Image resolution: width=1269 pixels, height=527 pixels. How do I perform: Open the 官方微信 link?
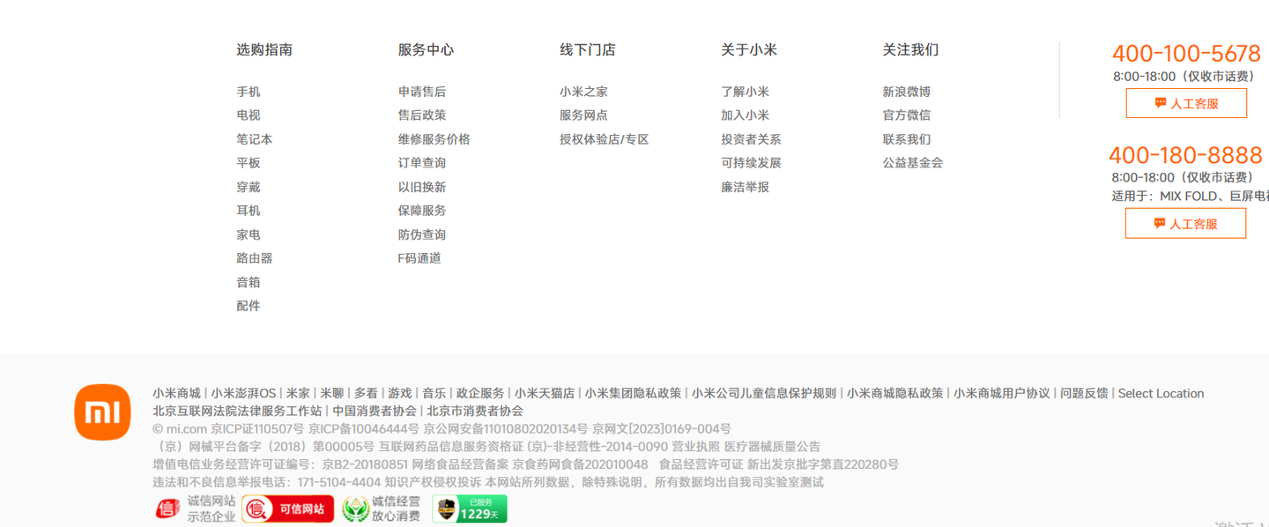(x=907, y=115)
